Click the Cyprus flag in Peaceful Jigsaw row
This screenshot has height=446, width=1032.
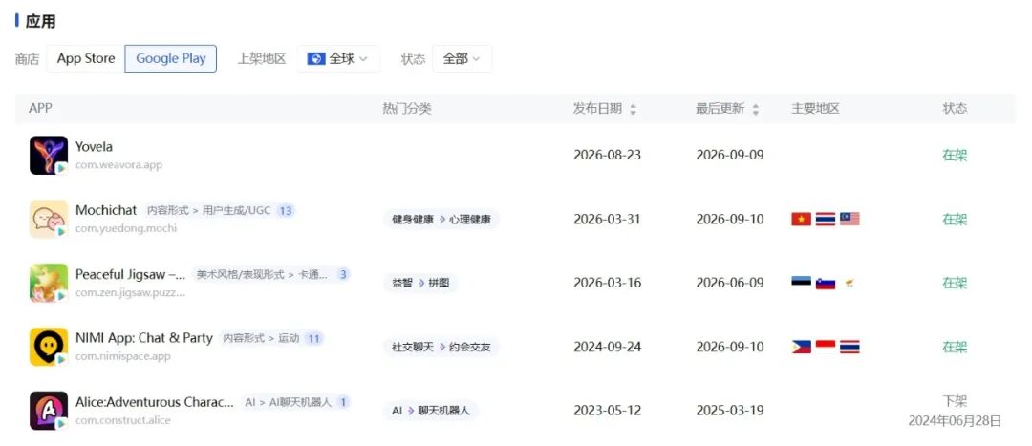click(x=849, y=283)
